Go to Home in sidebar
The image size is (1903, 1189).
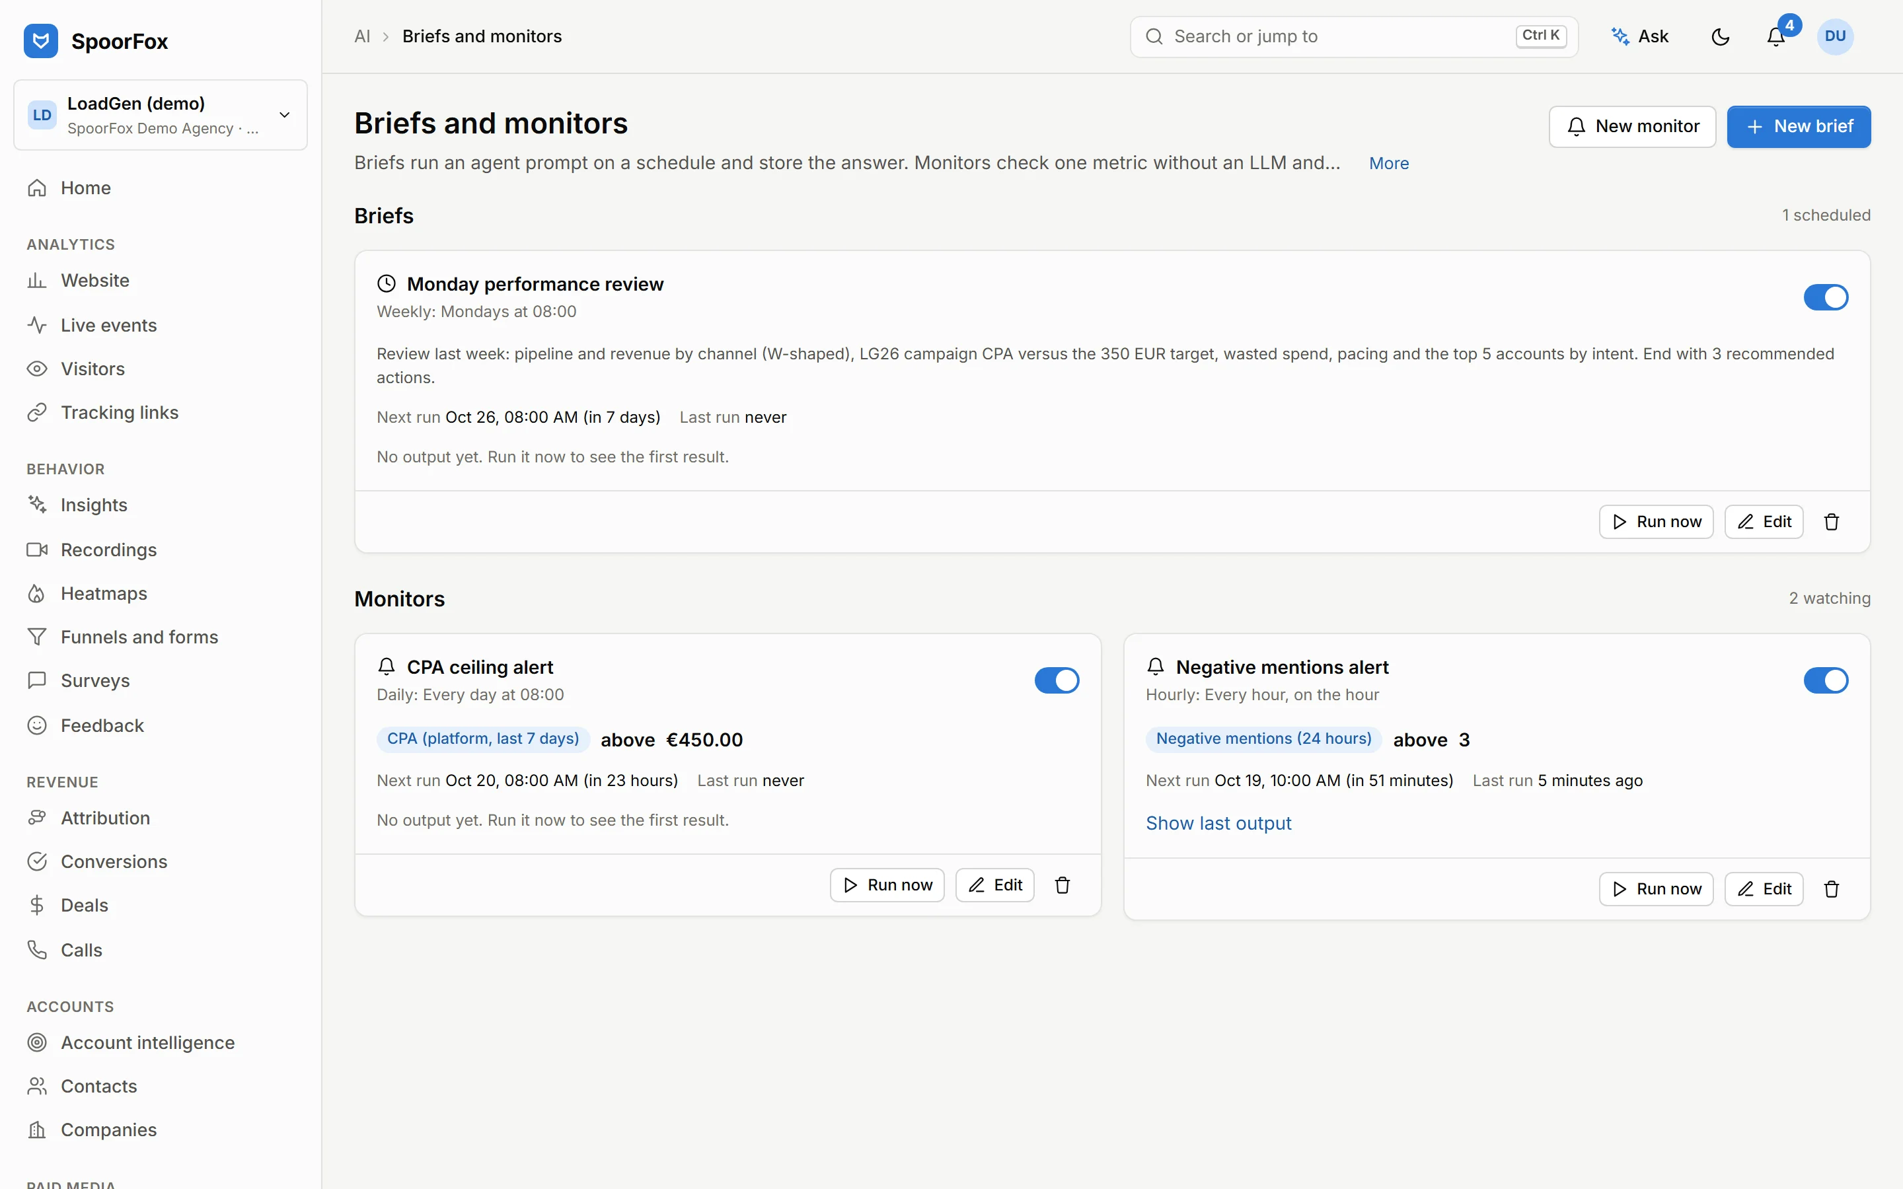click(161, 188)
